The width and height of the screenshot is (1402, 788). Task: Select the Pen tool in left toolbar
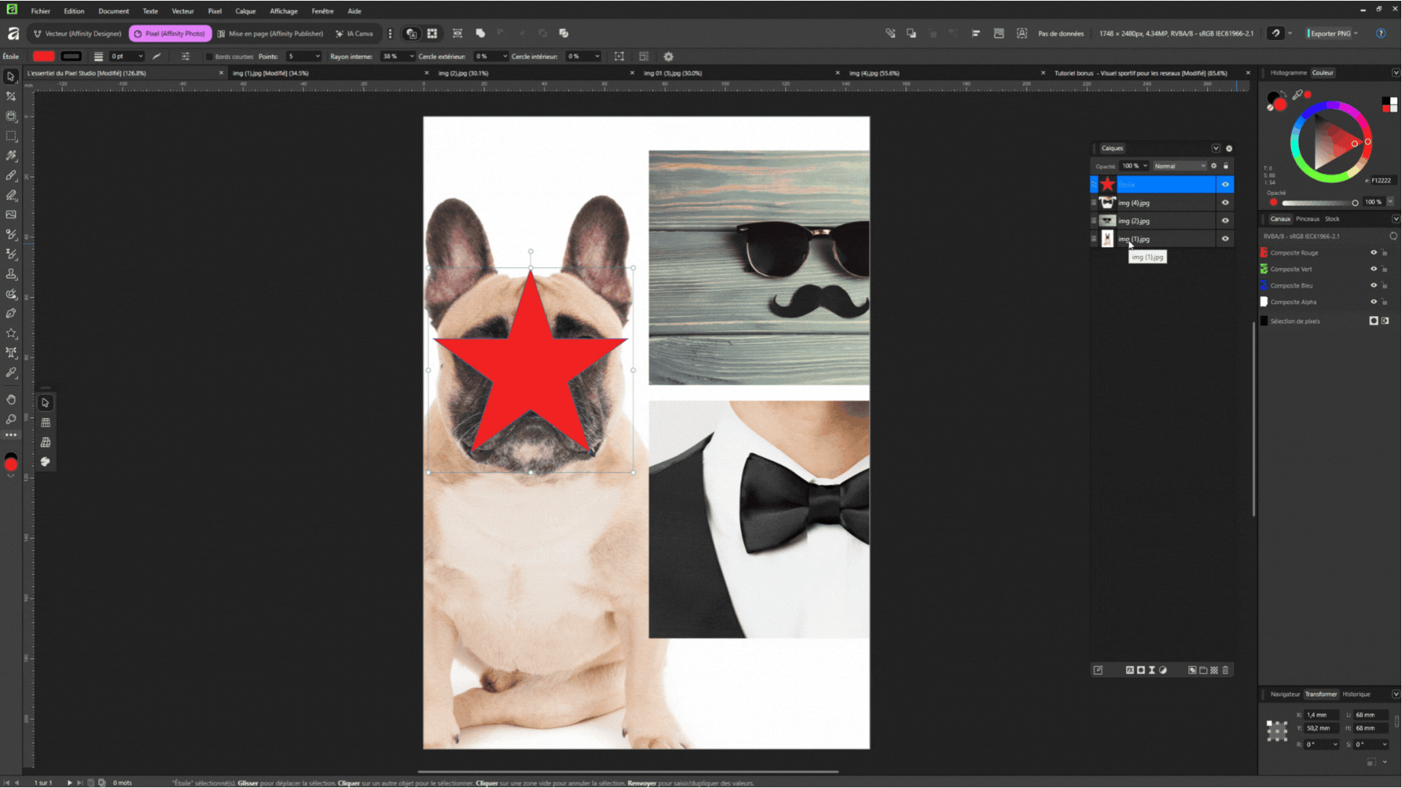point(11,313)
